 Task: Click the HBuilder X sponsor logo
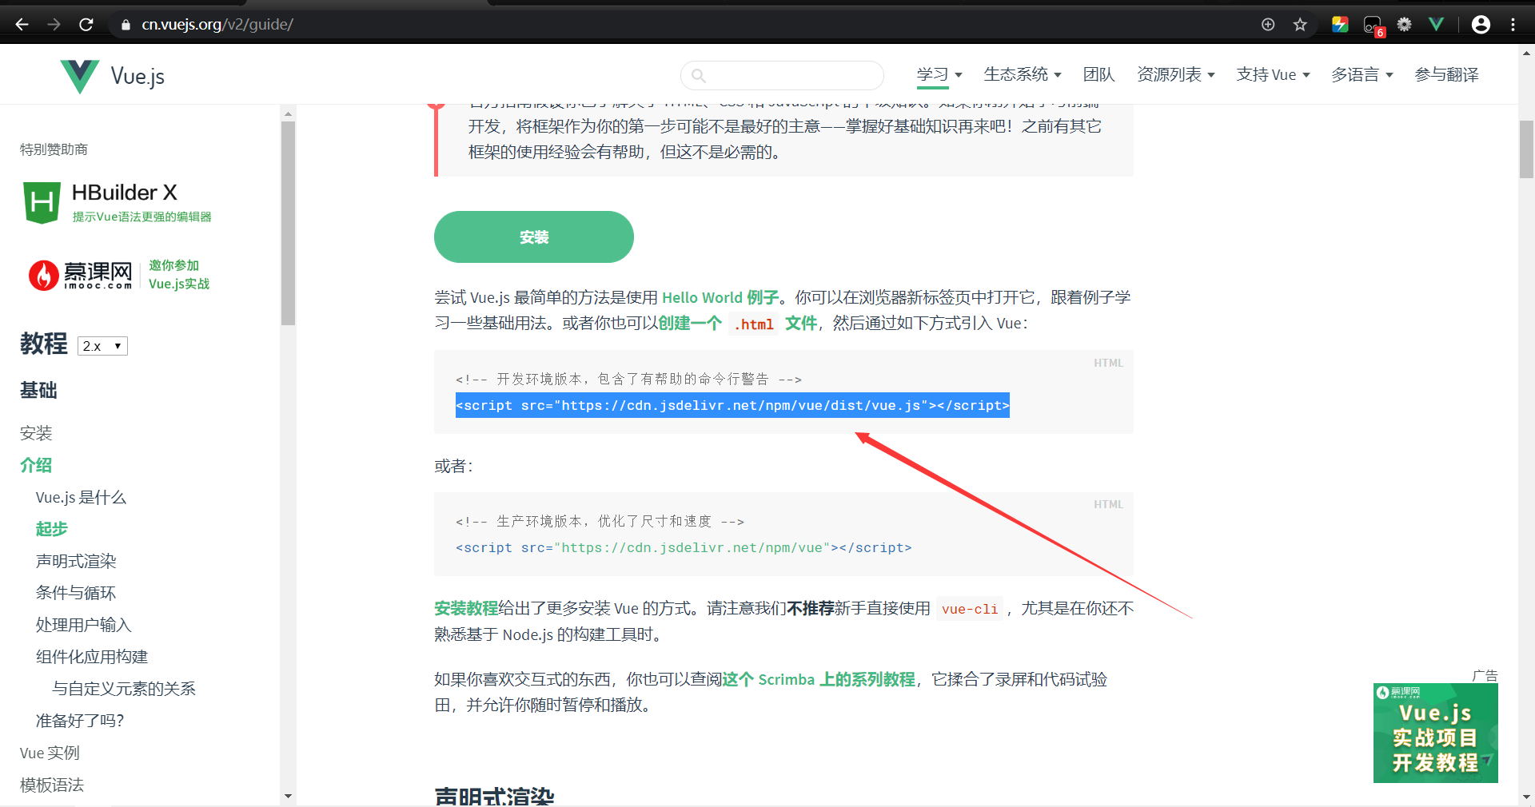118,202
